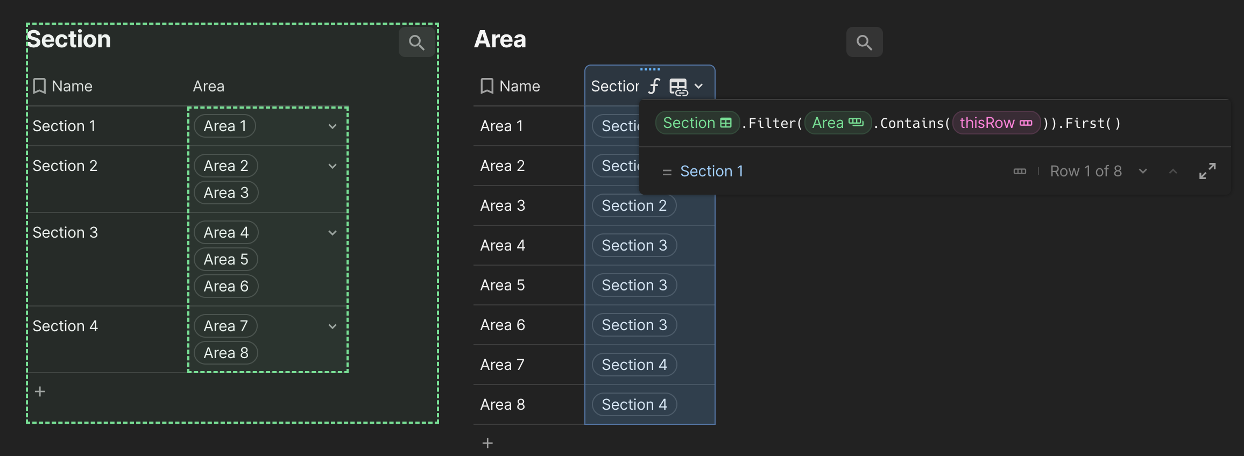This screenshot has height=456, width=1244.
Task: Open the Section column options chevron
Action: click(699, 86)
